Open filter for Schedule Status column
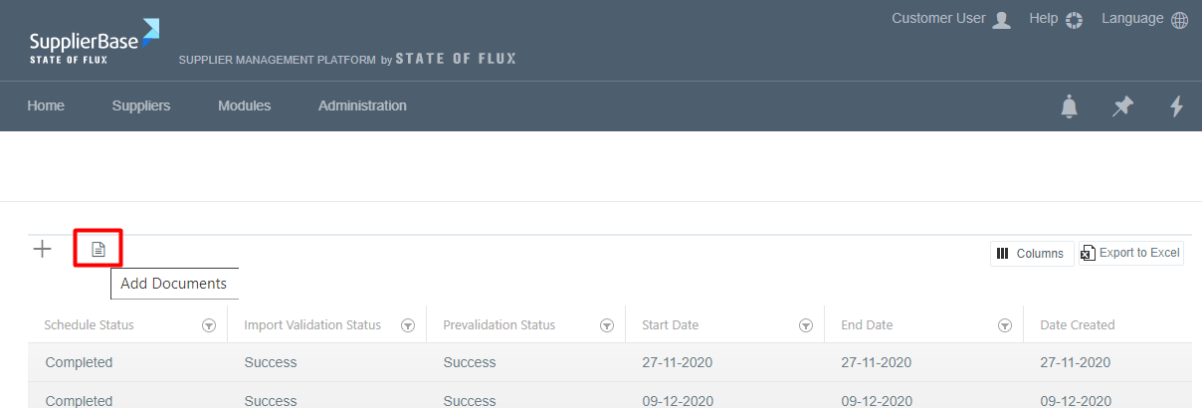Image resolution: width=1202 pixels, height=408 pixels. [x=209, y=325]
